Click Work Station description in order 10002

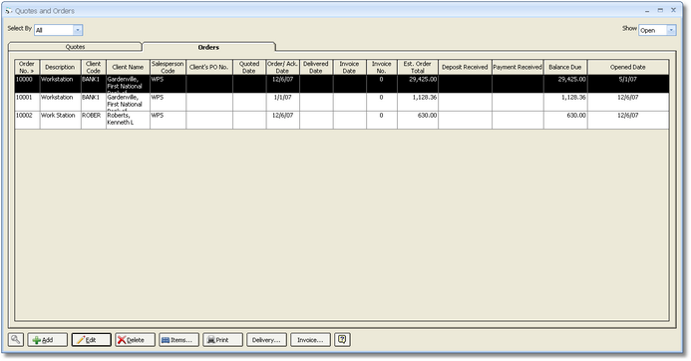pyautogui.click(x=60, y=120)
